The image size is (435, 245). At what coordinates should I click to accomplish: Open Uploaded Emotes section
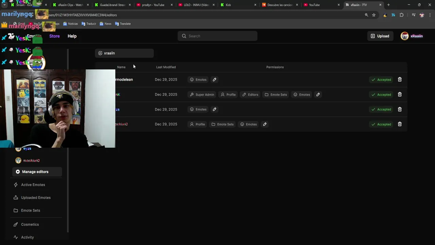point(36,198)
